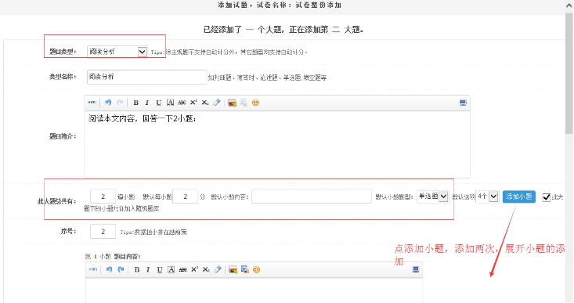Apply subscript in the 题目简介 editor
This screenshot has width=574, height=303.
[x=205, y=103]
